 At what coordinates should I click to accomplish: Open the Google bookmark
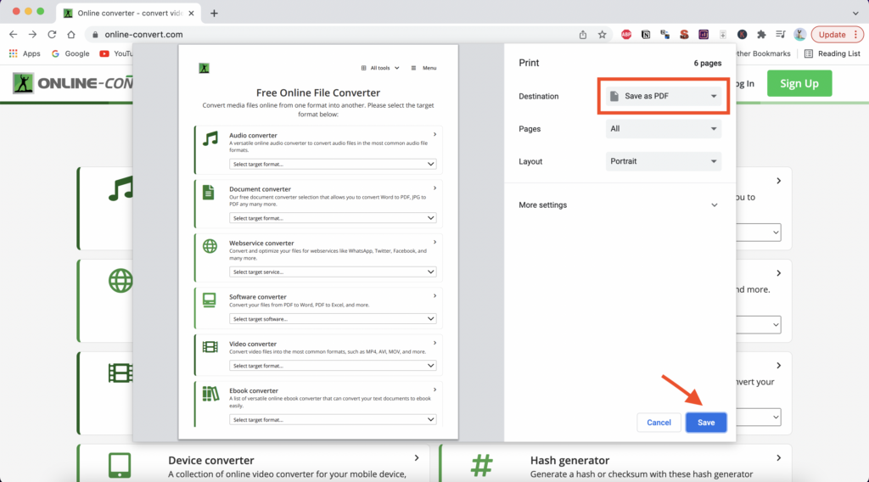(70, 53)
